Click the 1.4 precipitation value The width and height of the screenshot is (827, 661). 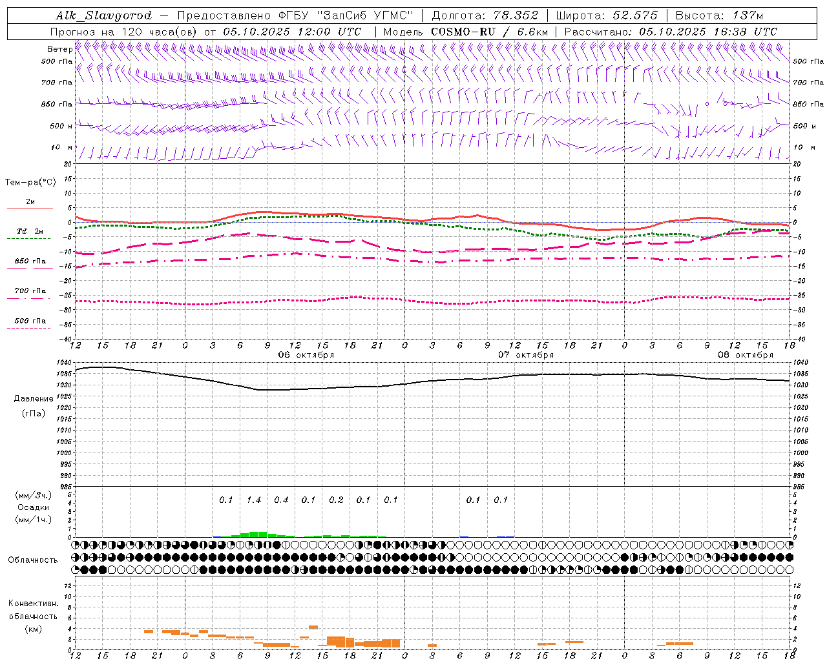(254, 500)
